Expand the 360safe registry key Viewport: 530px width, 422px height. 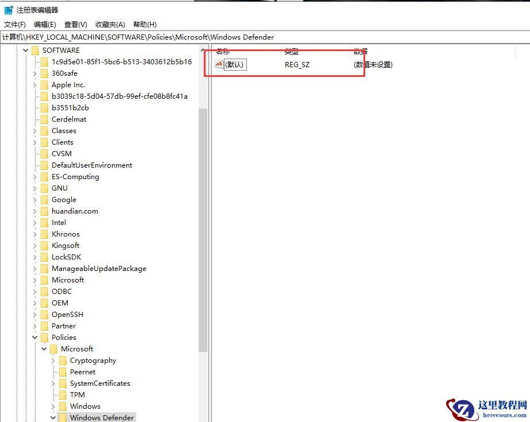coord(35,73)
